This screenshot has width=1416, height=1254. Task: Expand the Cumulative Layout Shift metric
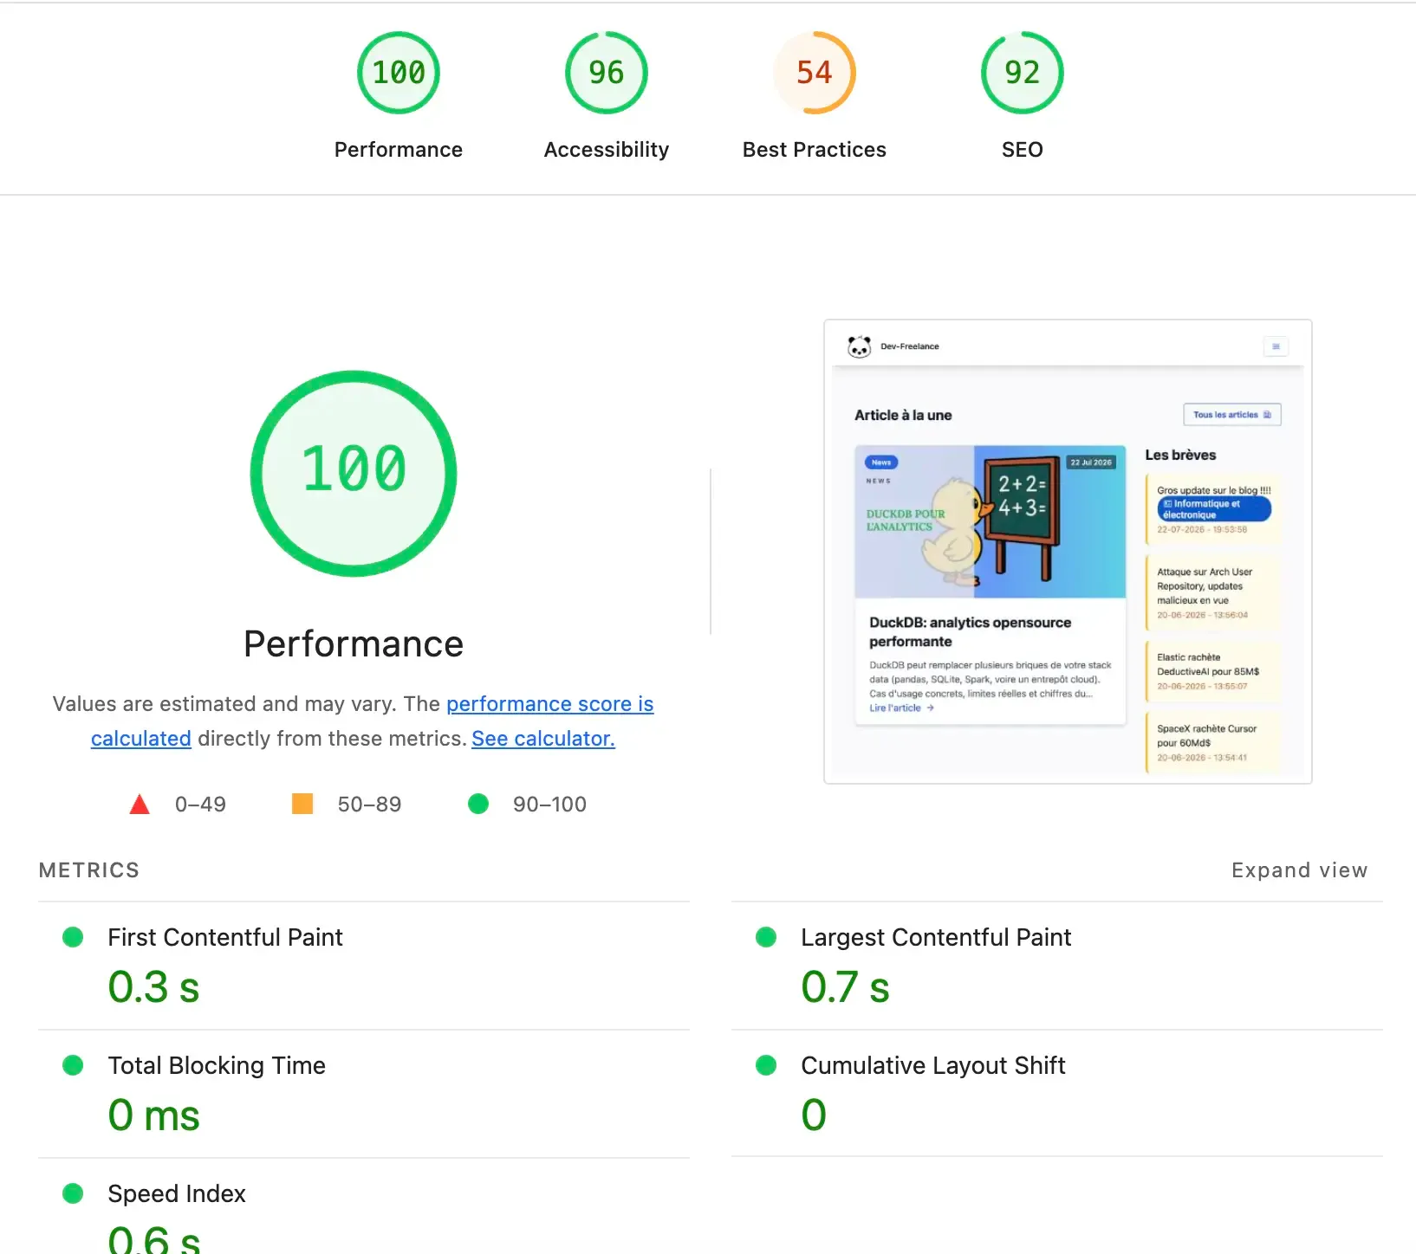point(1057,1094)
